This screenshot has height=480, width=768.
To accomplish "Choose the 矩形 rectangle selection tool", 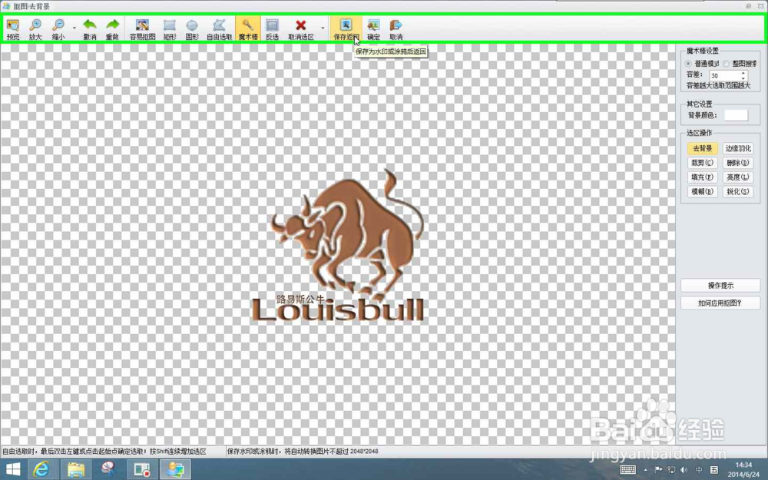I will click(170, 29).
